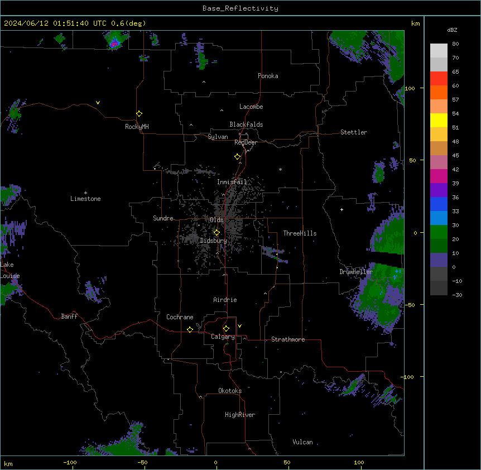Select the red 60-65 dBZ legend swatch

click(x=439, y=79)
